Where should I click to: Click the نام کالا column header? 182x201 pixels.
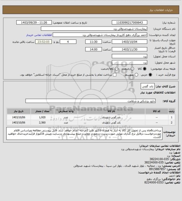click(x=111, y=111)
